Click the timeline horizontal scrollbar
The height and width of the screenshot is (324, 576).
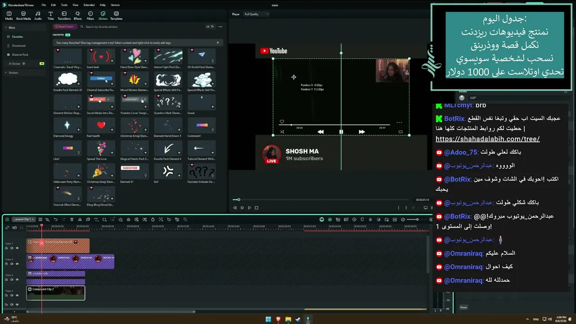point(111,311)
